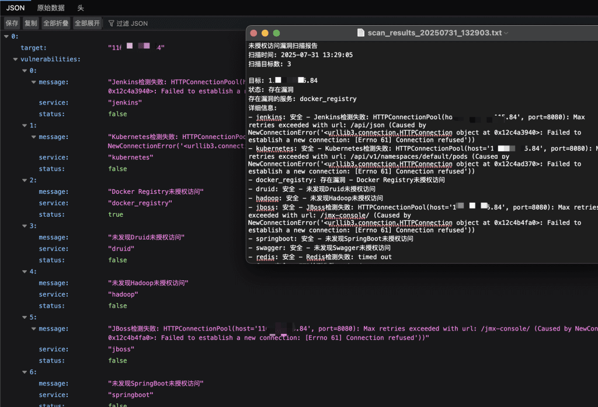Image resolution: width=598 pixels, height=407 pixels.
Task: Switch to the 头 tab
Action: tap(81, 8)
